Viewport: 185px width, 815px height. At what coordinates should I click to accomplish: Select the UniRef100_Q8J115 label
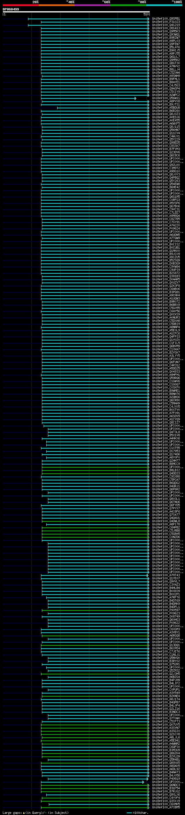(166, 127)
